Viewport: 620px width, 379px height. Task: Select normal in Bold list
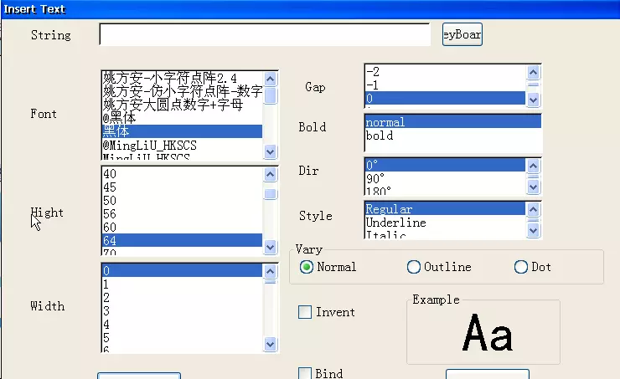click(x=453, y=122)
